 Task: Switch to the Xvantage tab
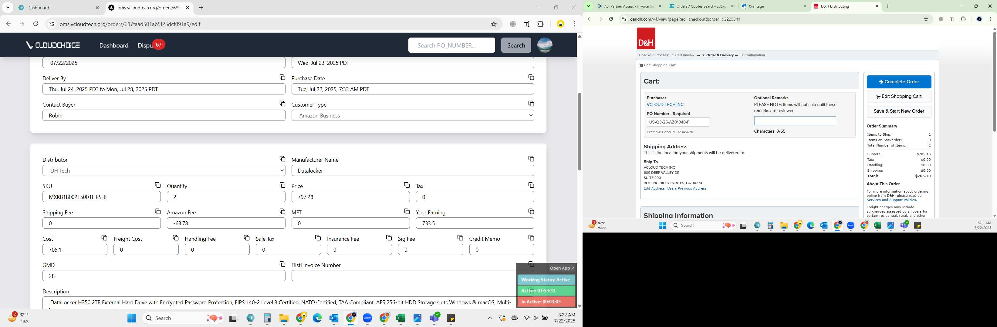click(x=774, y=6)
